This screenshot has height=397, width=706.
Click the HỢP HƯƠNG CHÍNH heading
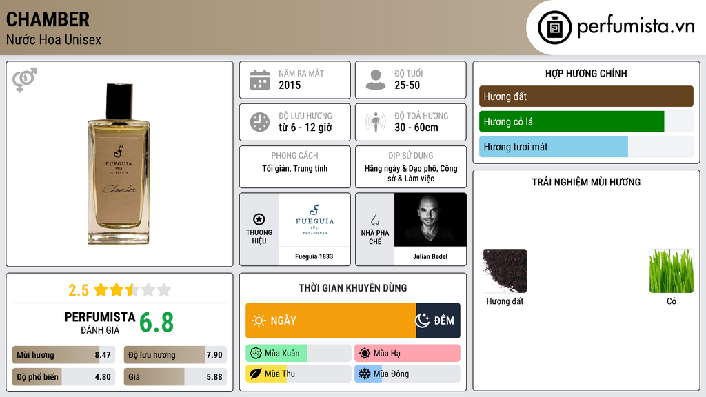[x=586, y=73]
